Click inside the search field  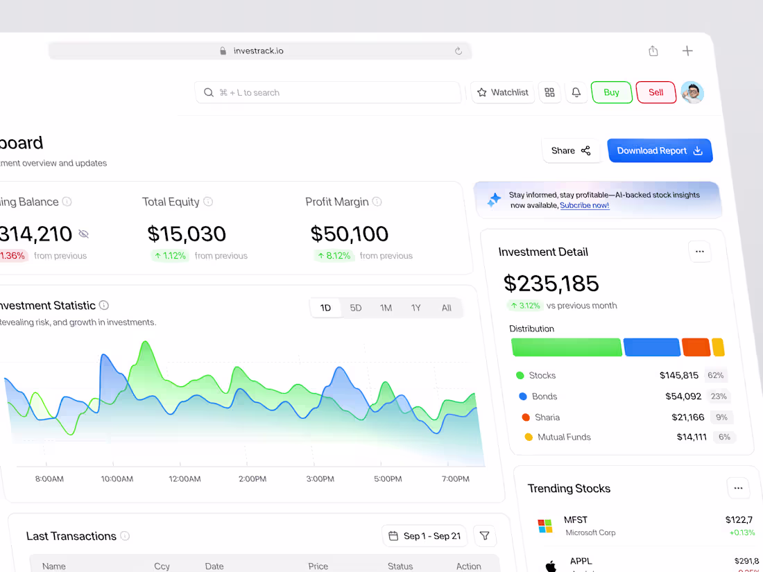(x=326, y=92)
